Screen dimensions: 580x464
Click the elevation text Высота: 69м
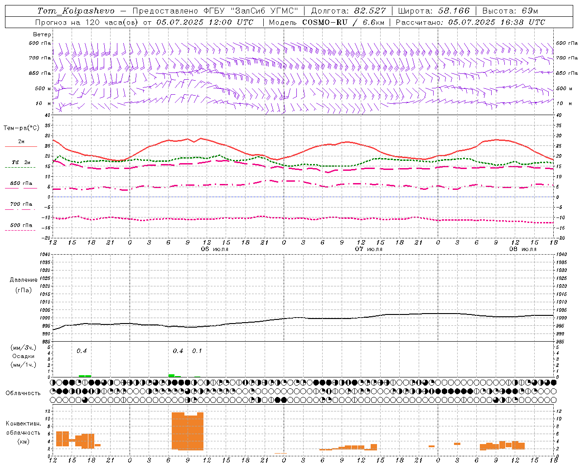510,11
